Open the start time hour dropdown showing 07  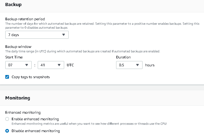pyautogui.click(x=18, y=65)
